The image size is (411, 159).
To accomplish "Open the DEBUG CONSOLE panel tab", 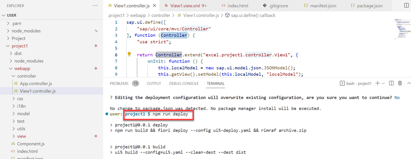I will [x=184, y=84].
